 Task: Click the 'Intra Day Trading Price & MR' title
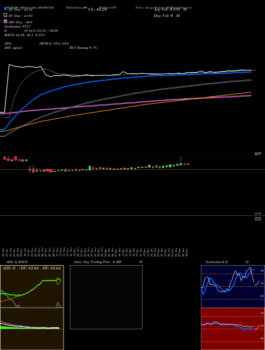tap(98, 262)
